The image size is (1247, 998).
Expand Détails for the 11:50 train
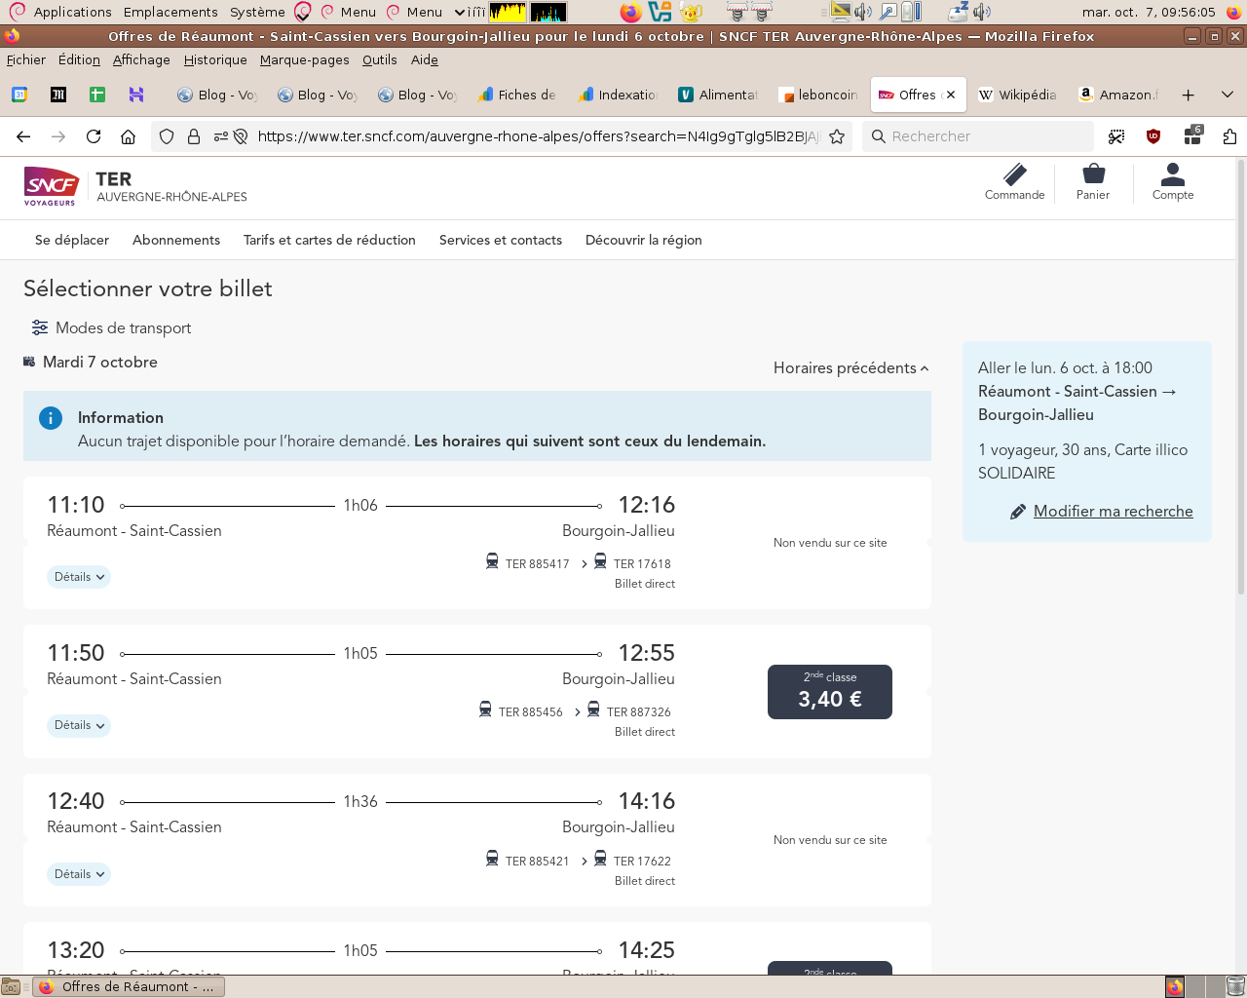[79, 726]
